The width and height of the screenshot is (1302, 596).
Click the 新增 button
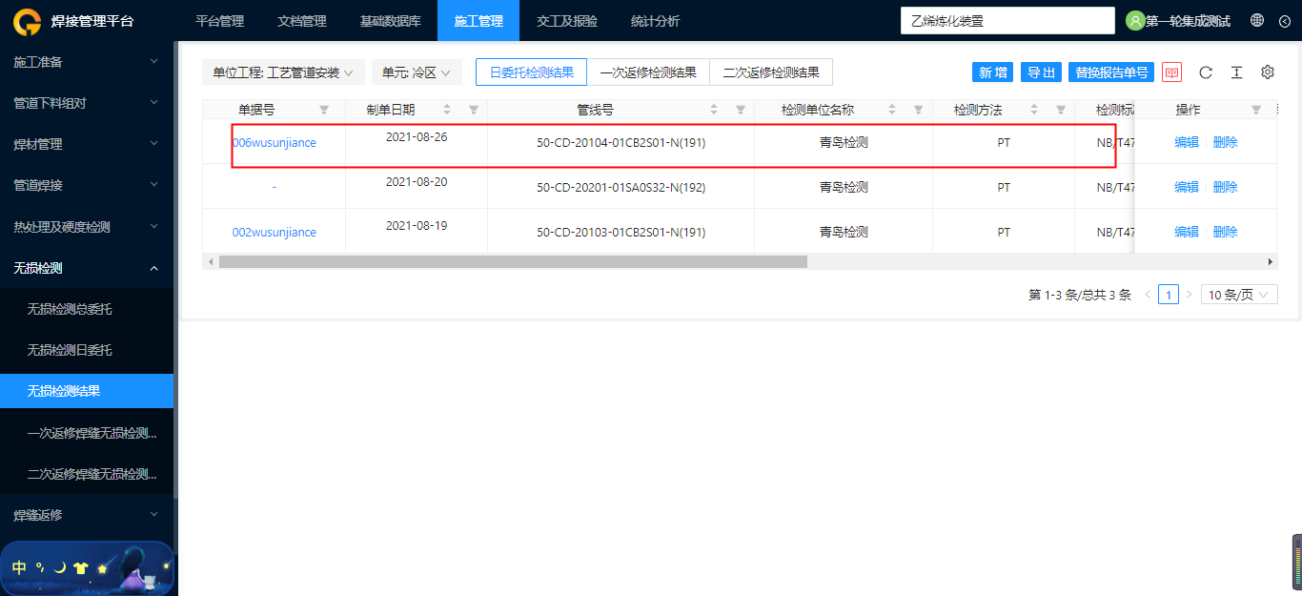pyautogui.click(x=992, y=72)
